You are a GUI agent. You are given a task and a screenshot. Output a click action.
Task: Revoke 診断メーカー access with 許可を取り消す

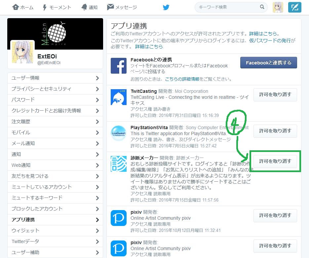pos(275,161)
